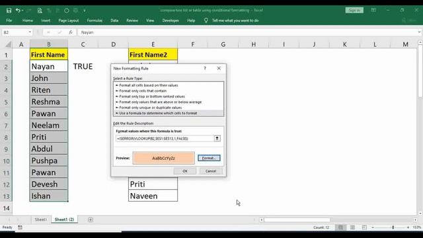Click the zoom out minus icon
Viewport: 423px width, 238px height.
[x=373, y=227]
